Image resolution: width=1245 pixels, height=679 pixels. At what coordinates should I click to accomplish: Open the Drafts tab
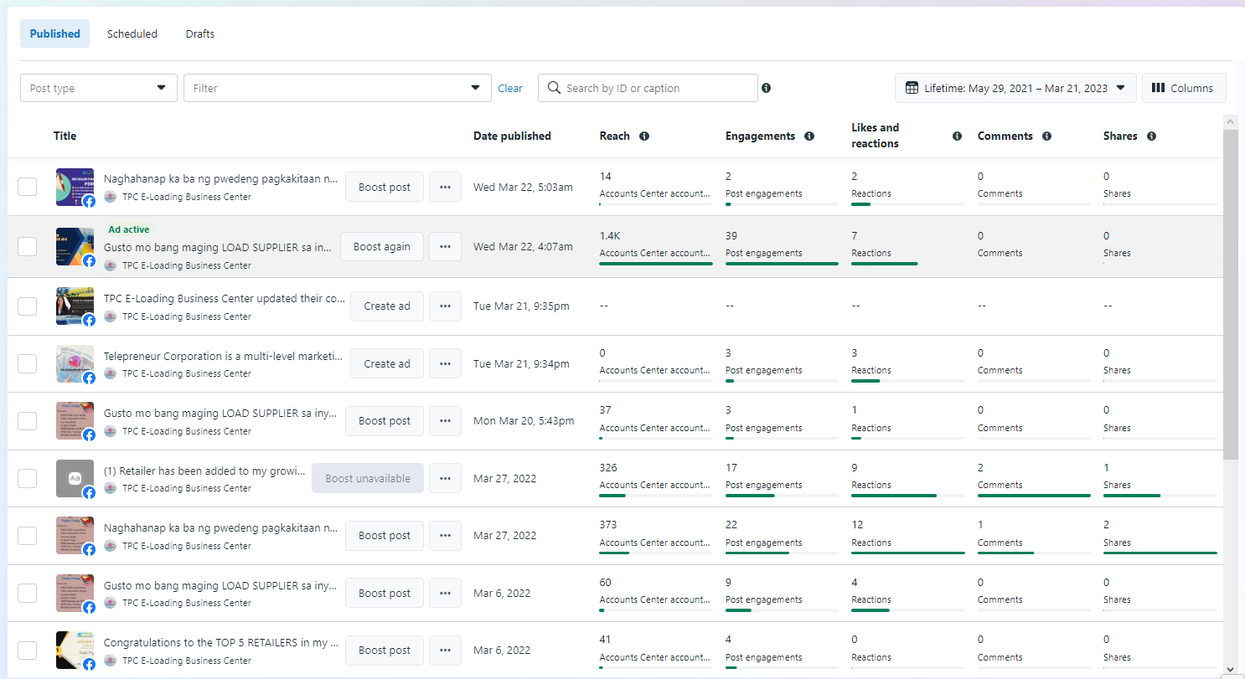[200, 34]
